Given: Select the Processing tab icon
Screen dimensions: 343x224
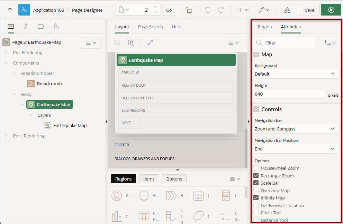Looking at the screenshot, I should point(40,27).
